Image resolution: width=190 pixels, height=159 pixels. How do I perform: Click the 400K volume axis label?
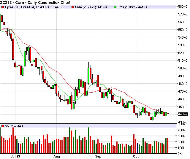tap(181, 130)
